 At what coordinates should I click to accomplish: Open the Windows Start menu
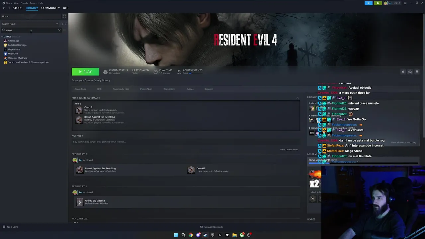(x=176, y=235)
